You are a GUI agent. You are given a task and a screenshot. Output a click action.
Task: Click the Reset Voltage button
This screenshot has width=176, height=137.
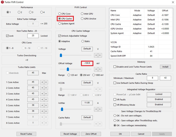tap(70, 134)
